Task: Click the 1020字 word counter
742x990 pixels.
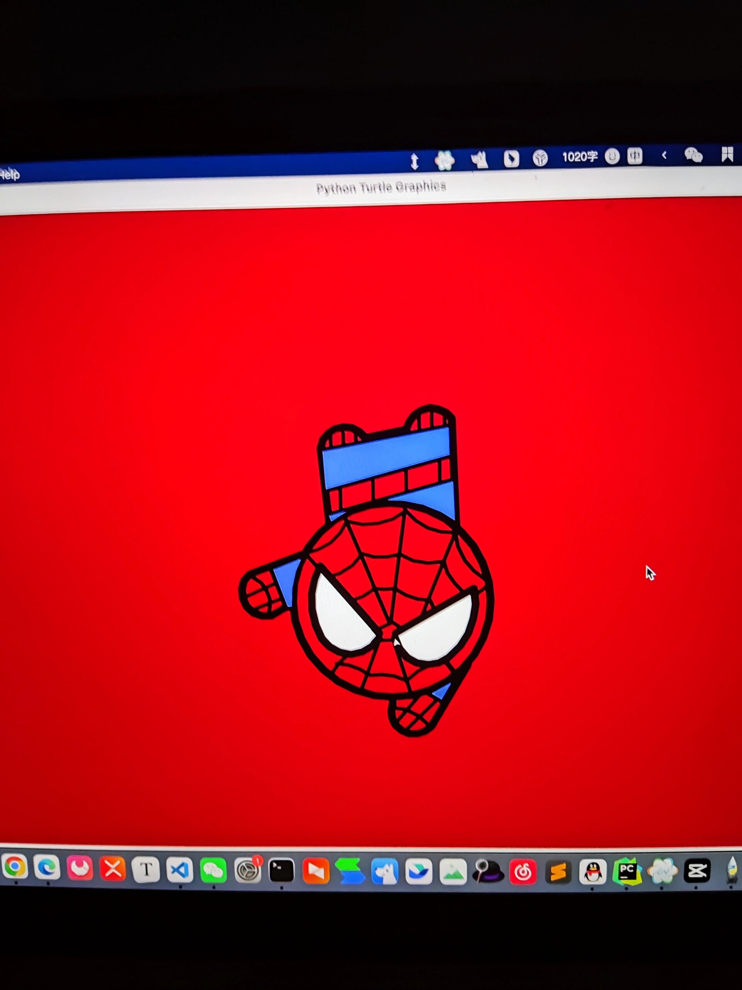Action: tap(580, 157)
